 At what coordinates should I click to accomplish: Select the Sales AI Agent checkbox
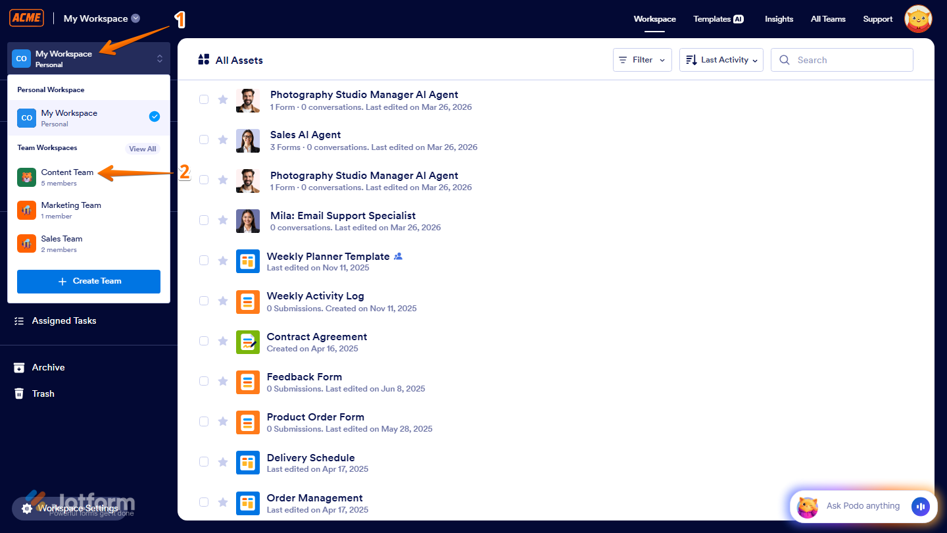tap(204, 140)
